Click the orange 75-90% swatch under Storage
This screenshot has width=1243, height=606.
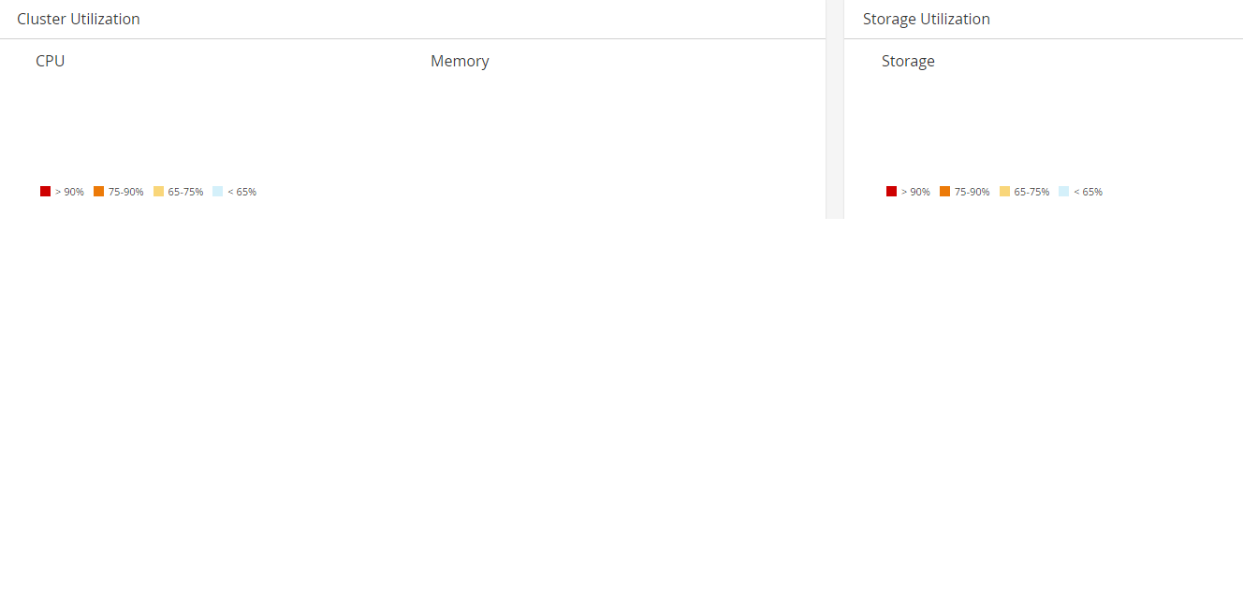tap(944, 192)
